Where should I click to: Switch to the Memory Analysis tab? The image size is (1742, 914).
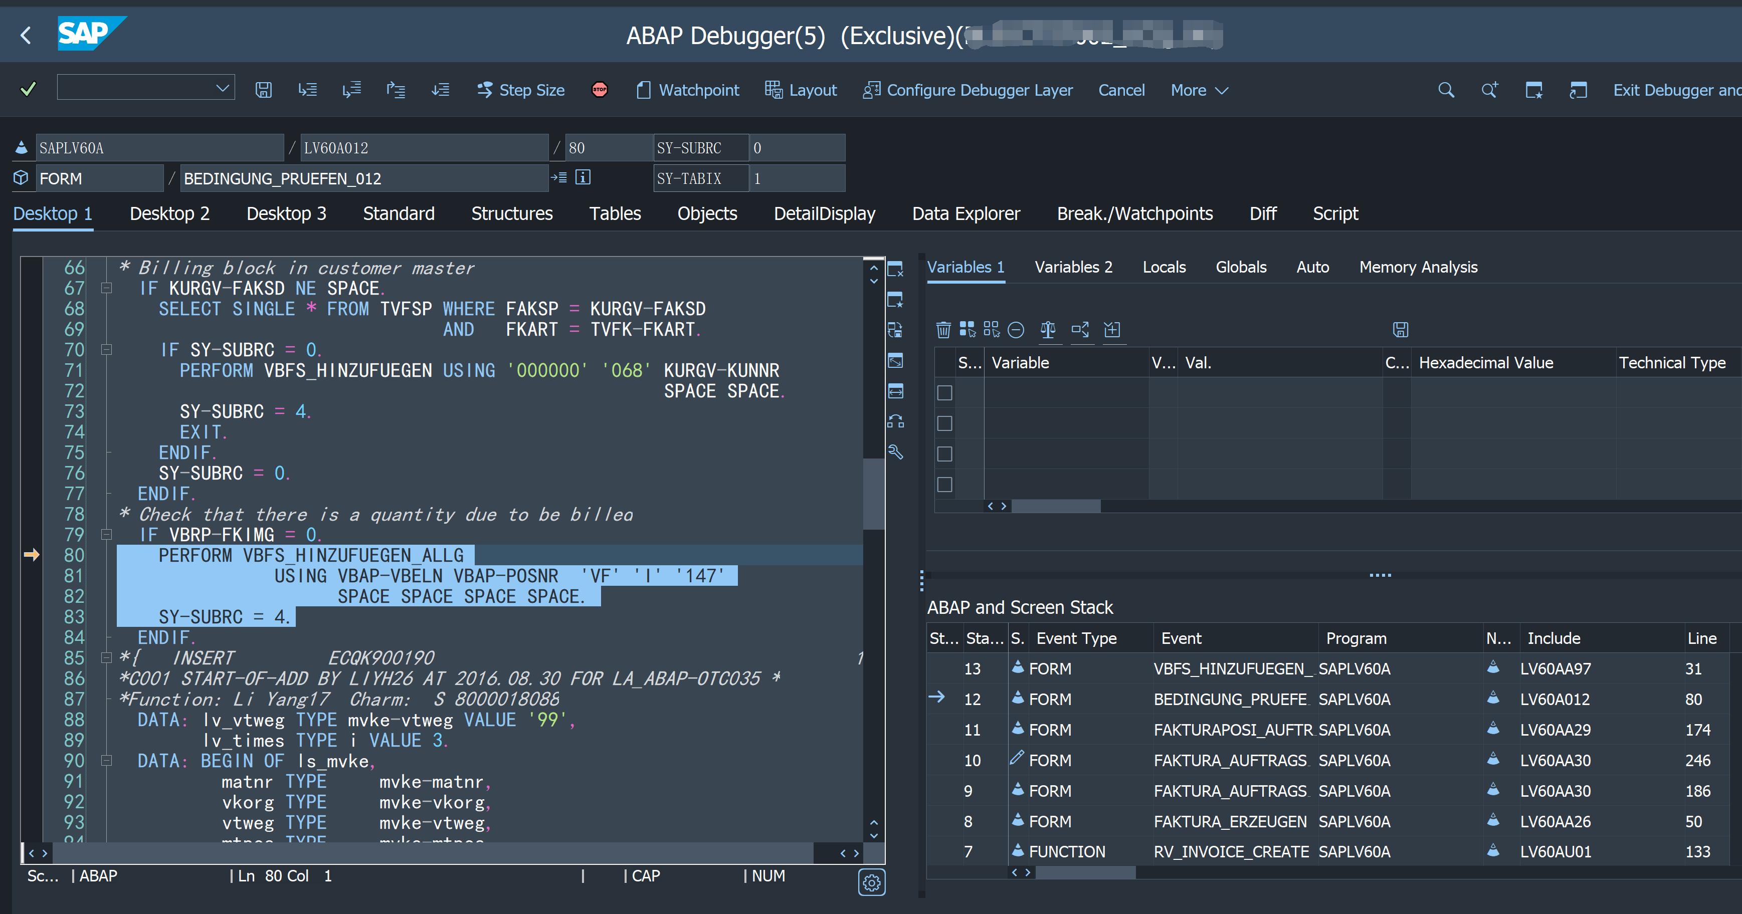1418,267
